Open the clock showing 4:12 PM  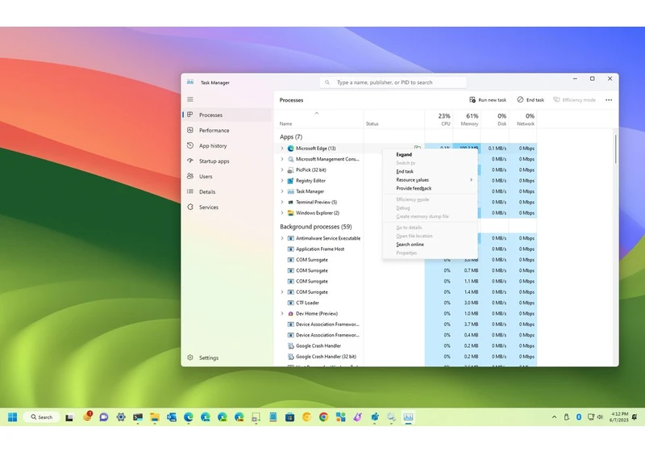point(618,417)
